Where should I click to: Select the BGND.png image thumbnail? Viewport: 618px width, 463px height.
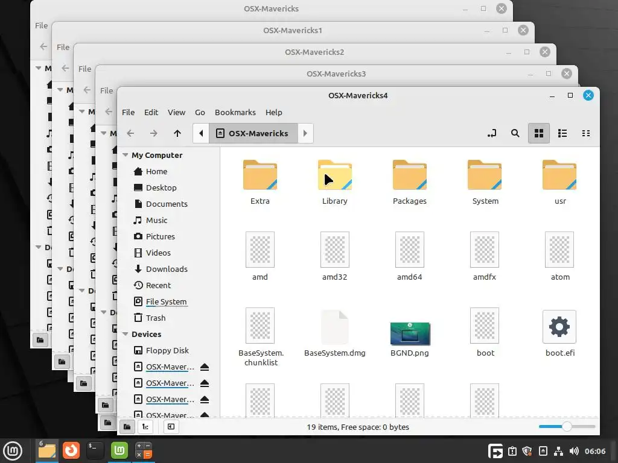point(410,333)
